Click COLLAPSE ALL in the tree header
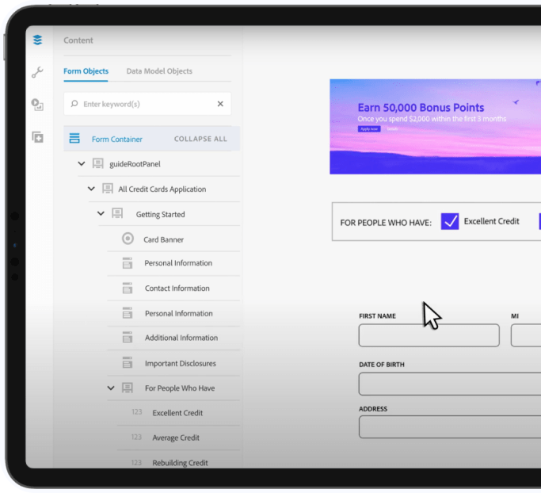This screenshot has width=541, height=493. [200, 139]
